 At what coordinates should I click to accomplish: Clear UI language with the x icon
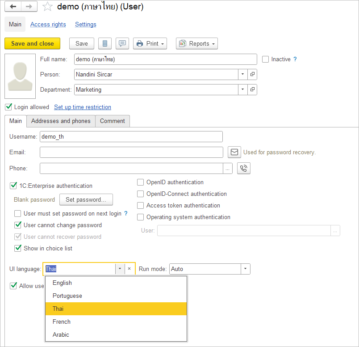point(129,269)
